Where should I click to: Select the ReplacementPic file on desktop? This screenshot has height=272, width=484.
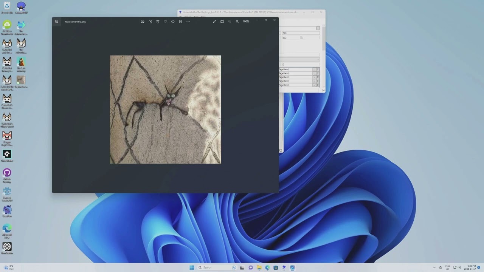click(x=21, y=82)
